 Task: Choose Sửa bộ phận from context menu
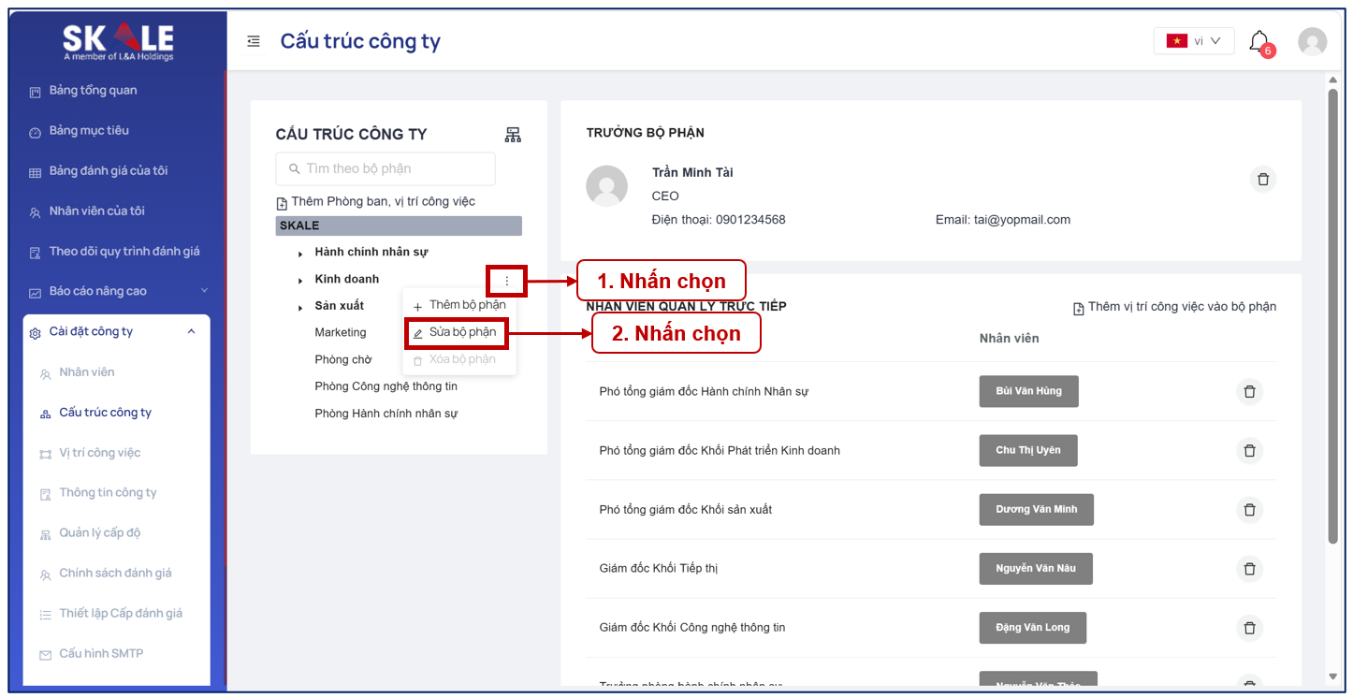pos(456,332)
